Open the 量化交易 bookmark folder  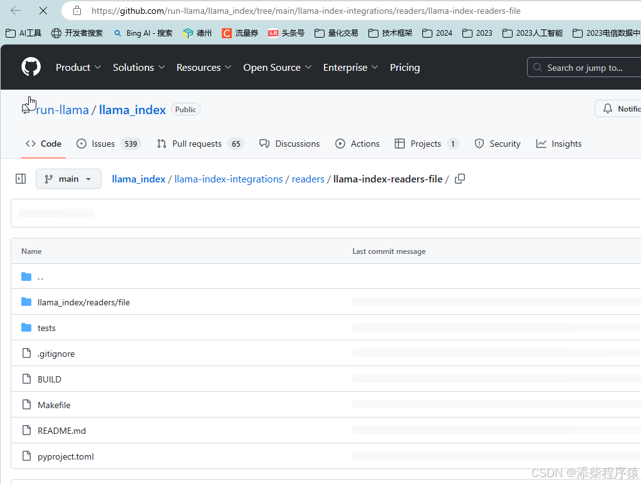pos(336,33)
